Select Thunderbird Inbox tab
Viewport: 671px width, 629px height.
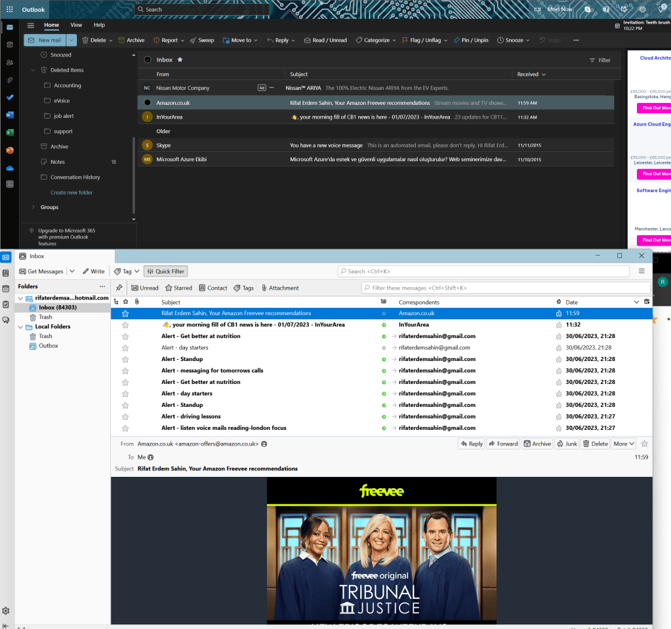click(x=65, y=256)
